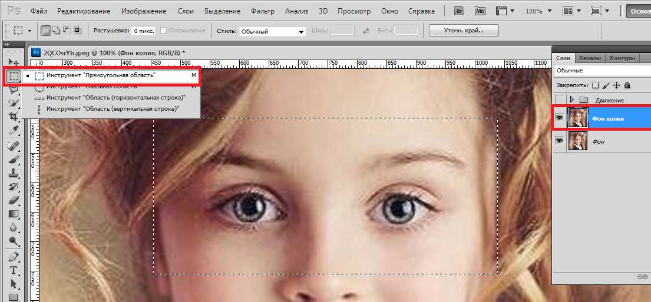This screenshot has width=651, height=302.
Task: Open the Редактирование menu
Action: click(84, 11)
